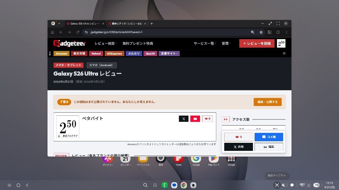Click the Chrome home icon
Viewport: 339px width, 190px height.
coord(52,32)
